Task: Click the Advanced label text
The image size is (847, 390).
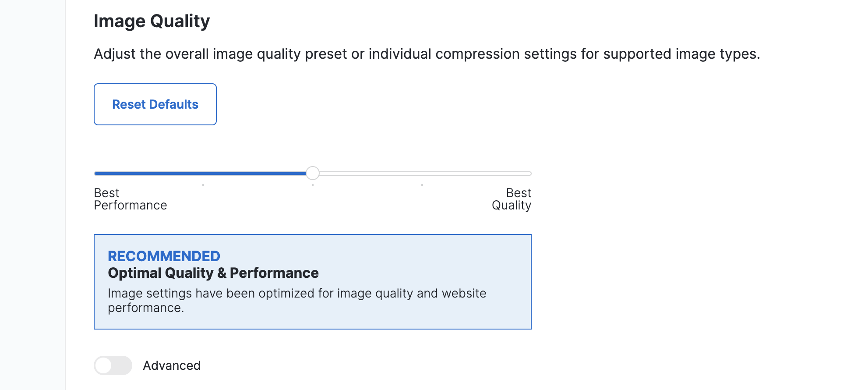Action: (x=172, y=365)
